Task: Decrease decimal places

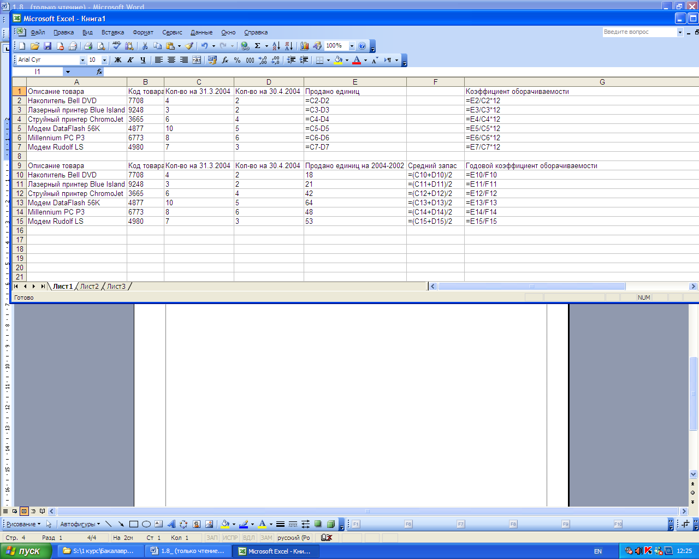Action: click(276, 60)
